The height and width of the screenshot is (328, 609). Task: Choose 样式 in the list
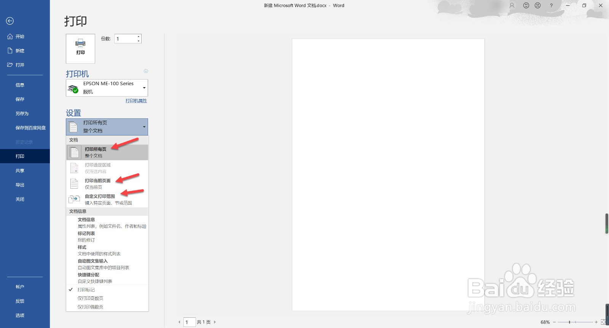pos(107,250)
